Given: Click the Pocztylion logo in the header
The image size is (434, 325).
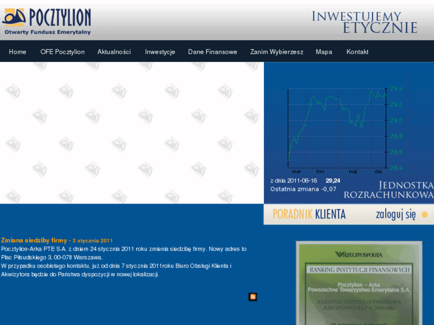Looking at the screenshot, I should tap(47, 21).
